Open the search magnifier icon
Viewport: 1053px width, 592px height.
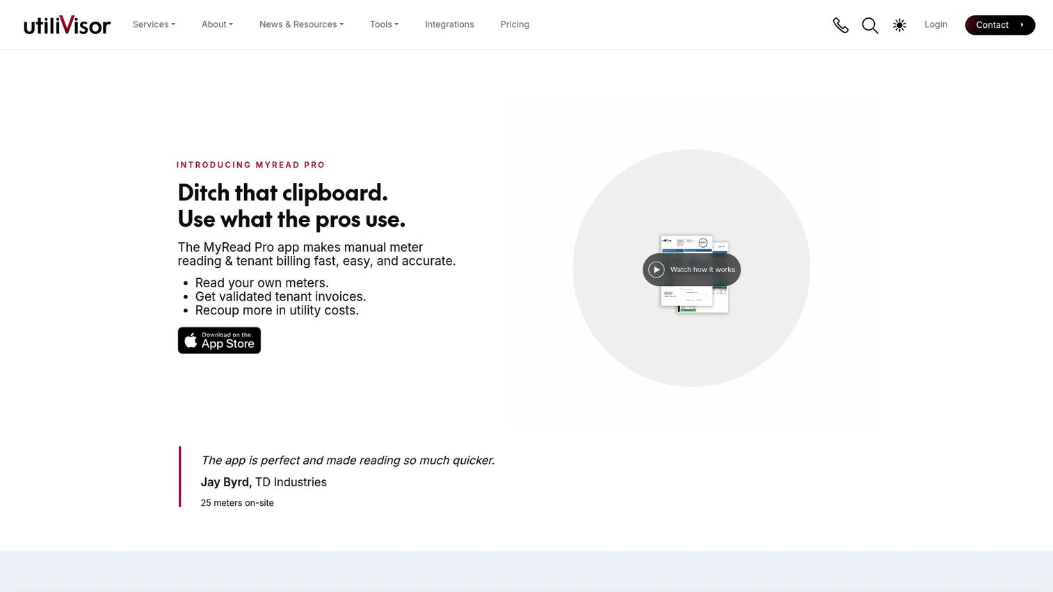(x=869, y=25)
